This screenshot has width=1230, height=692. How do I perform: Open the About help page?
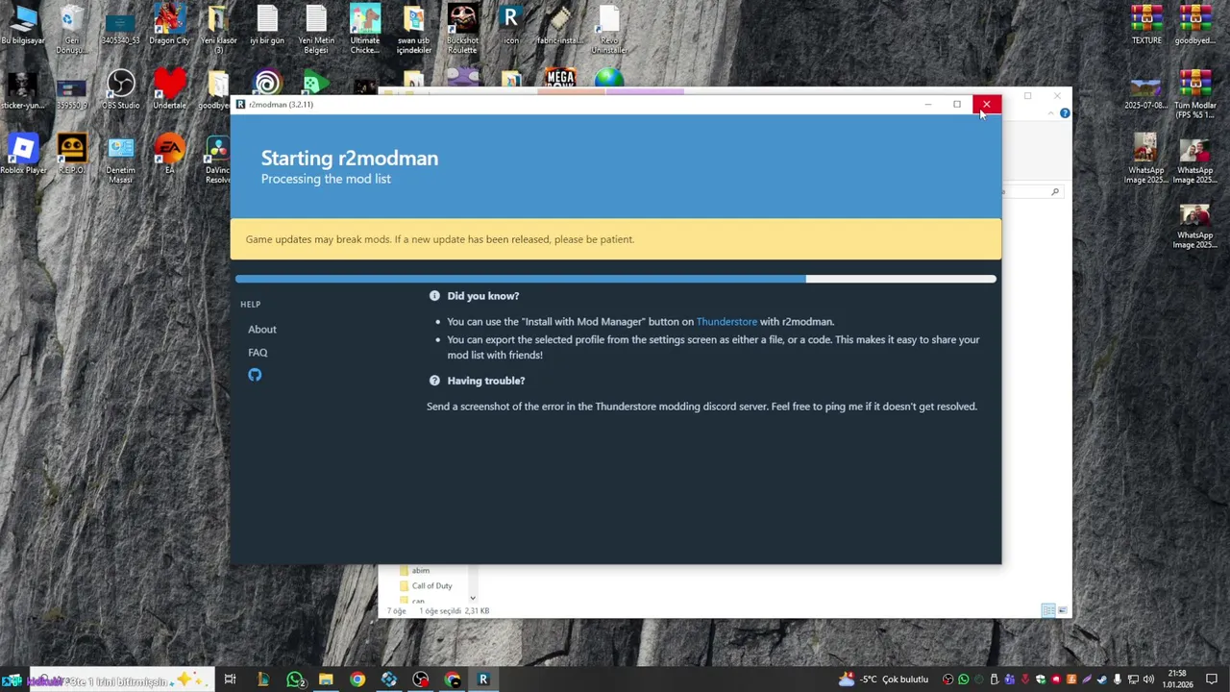pyautogui.click(x=261, y=330)
